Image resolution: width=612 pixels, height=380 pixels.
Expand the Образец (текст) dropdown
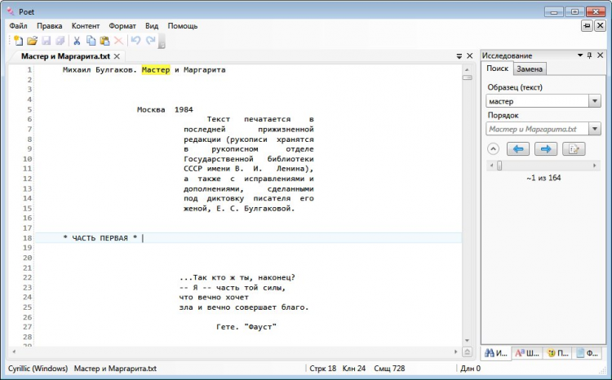(594, 102)
